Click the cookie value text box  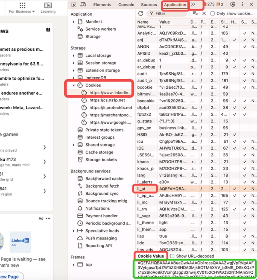pos(195,270)
